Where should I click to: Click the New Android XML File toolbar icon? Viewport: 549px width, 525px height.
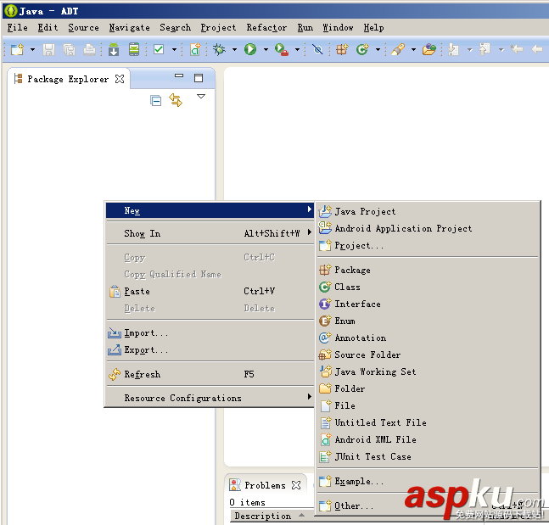pos(195,50)
